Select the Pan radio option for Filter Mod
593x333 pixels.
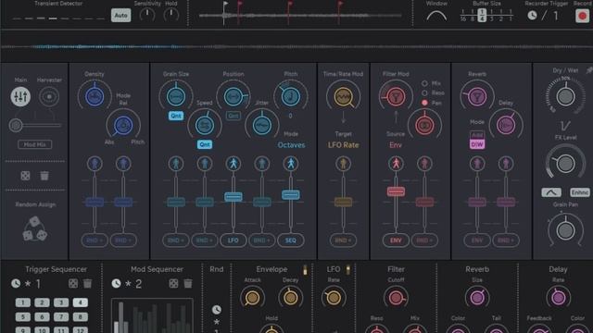[x=424, y=103]
